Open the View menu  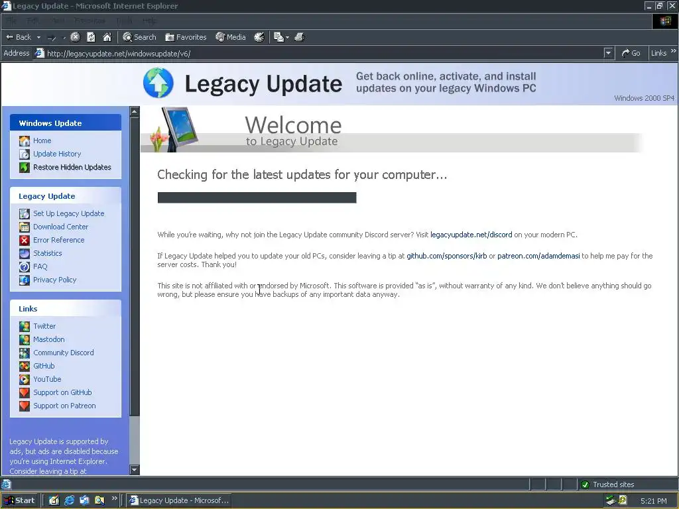(x=58, y=21)
